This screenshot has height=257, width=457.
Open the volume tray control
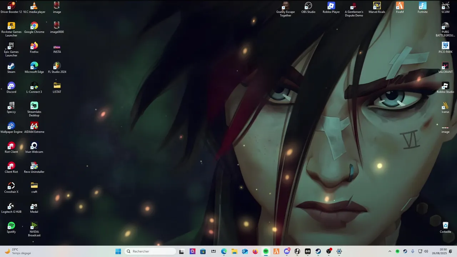[x=426, y=251]
